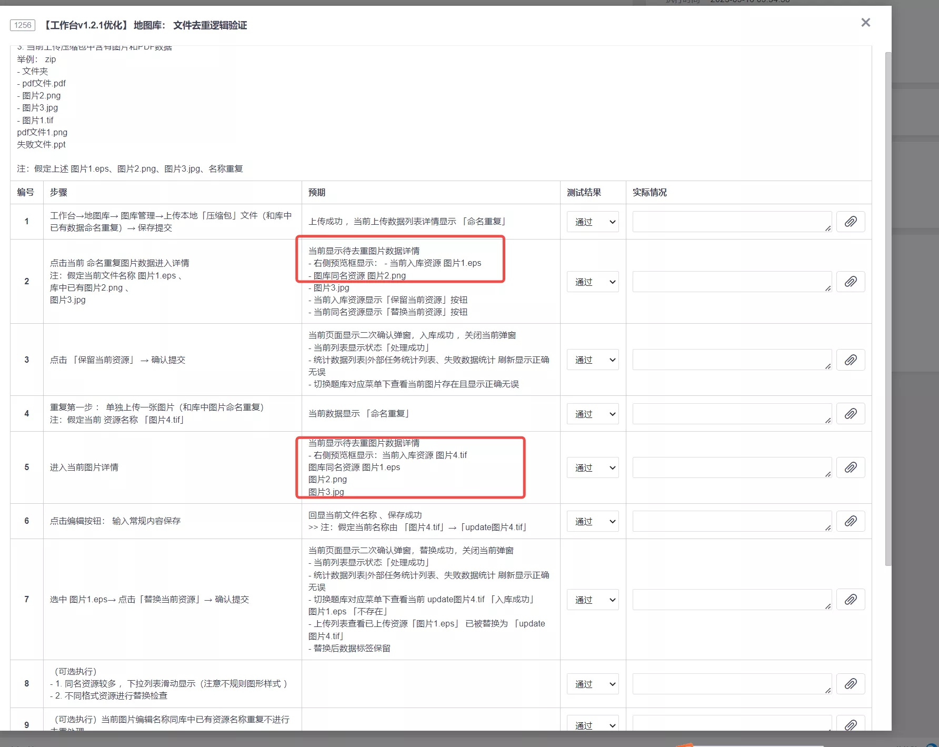Click attachment paperclip icon for step 8
This screenshot has width=939, height=747.
click(x=851, y=684)
